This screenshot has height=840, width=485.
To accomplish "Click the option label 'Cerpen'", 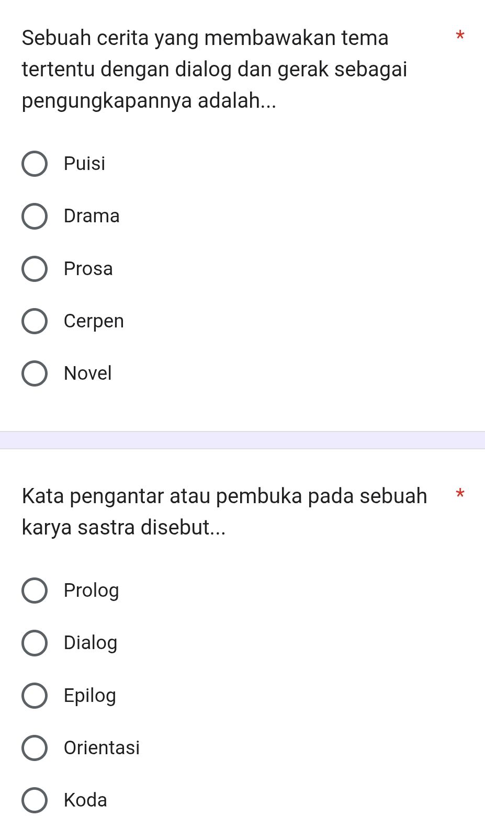I will click(x=93, y=321).
